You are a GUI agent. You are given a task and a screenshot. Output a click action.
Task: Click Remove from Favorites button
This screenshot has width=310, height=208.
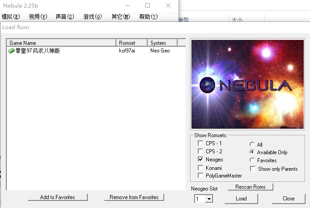(134, 197)
